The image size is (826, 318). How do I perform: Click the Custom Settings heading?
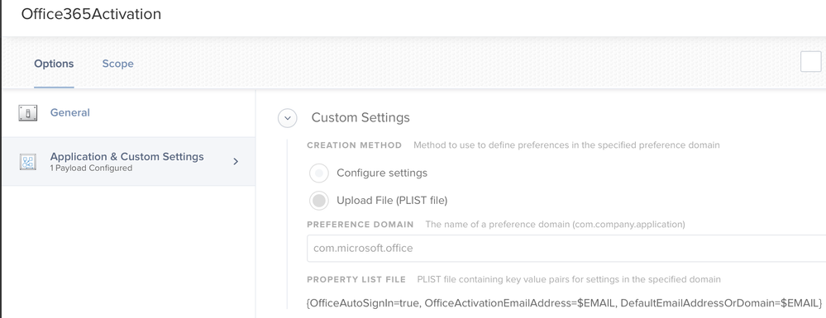click(x=360, y=117)
